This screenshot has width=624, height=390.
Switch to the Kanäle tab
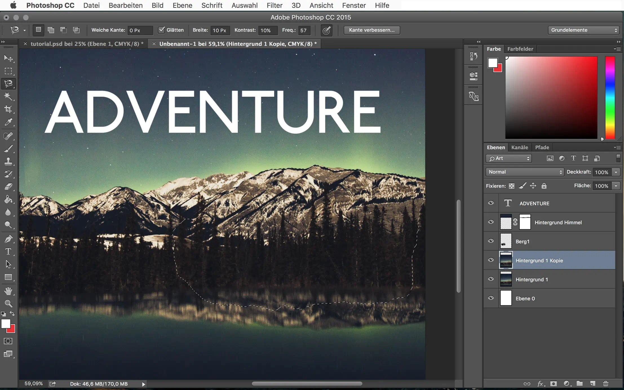(x=519, y=147)
